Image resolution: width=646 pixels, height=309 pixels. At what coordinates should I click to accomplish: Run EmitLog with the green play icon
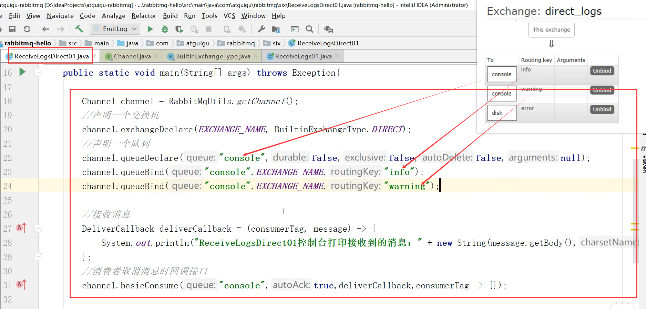click(150, 29)
